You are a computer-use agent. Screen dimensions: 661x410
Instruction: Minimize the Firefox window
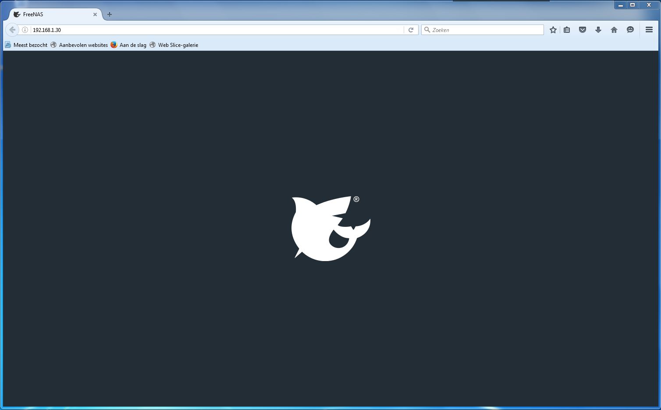[621, 5]
